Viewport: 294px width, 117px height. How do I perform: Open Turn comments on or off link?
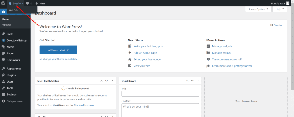point(227,59)
